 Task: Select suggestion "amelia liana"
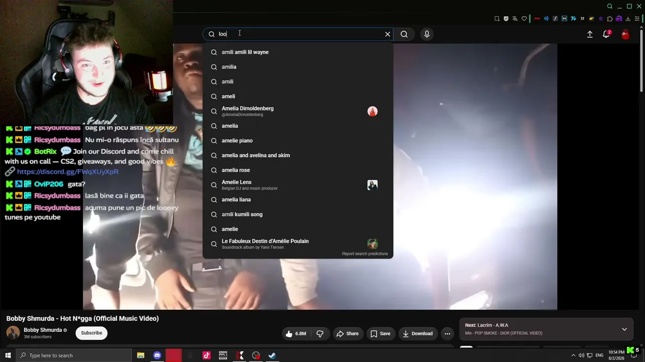298,200
